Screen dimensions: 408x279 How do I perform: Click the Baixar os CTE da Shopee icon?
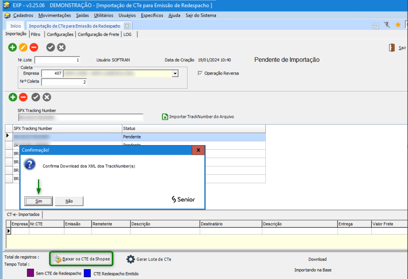(57, 259)
